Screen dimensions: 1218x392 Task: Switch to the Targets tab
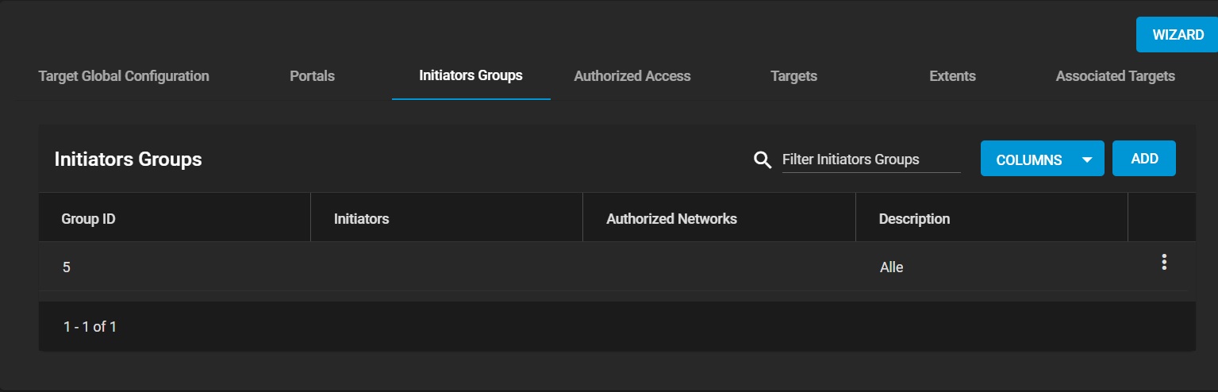coord(793,76)
